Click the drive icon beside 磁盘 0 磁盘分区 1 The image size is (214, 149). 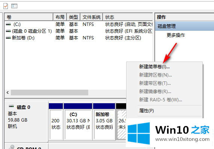point(8,31)
